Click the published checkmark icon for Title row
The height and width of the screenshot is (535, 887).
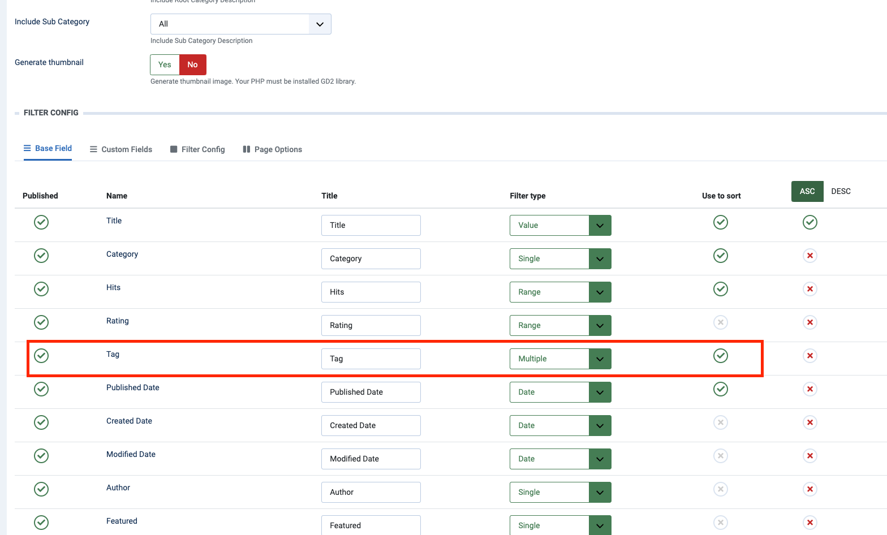(41, 222)
